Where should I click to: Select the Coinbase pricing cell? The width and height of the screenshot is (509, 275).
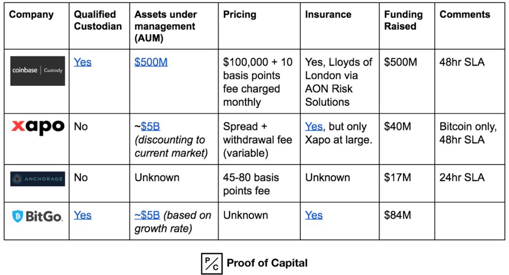point(258,82)
